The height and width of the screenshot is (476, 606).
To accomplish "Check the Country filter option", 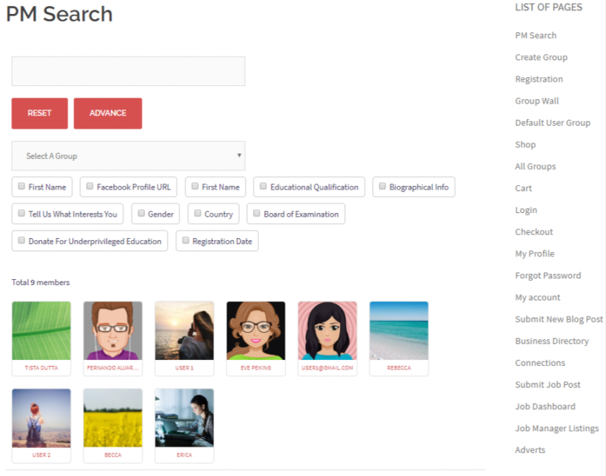I will pyautogui.click(x=199, y=214).
